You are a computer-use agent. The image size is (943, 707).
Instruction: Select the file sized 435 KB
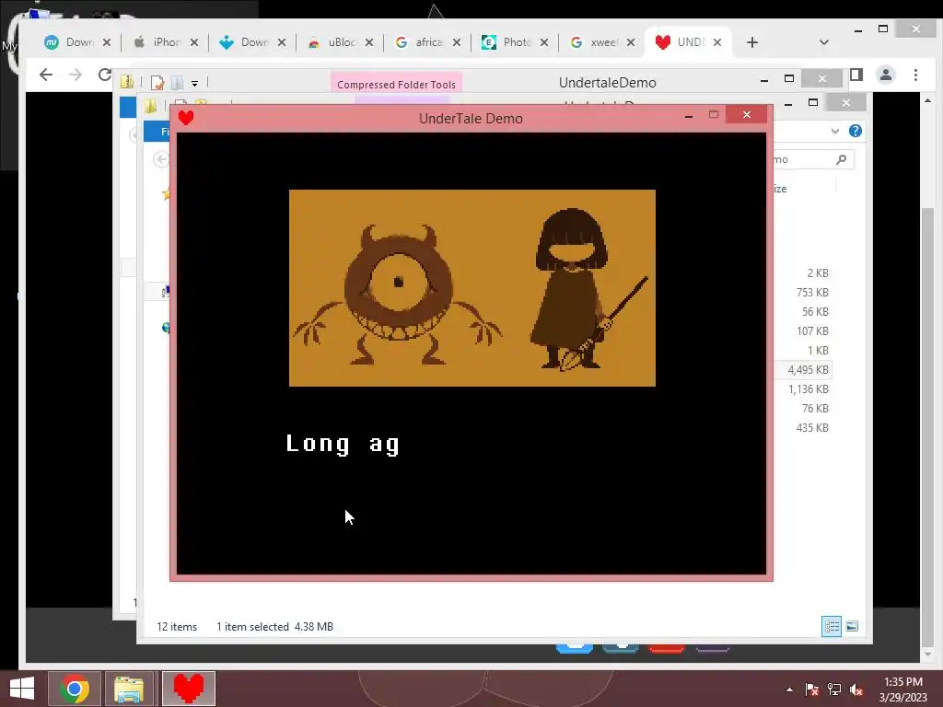tap(812, 427)
